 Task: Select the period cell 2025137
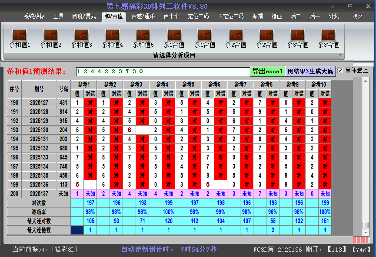click(39, 194)
